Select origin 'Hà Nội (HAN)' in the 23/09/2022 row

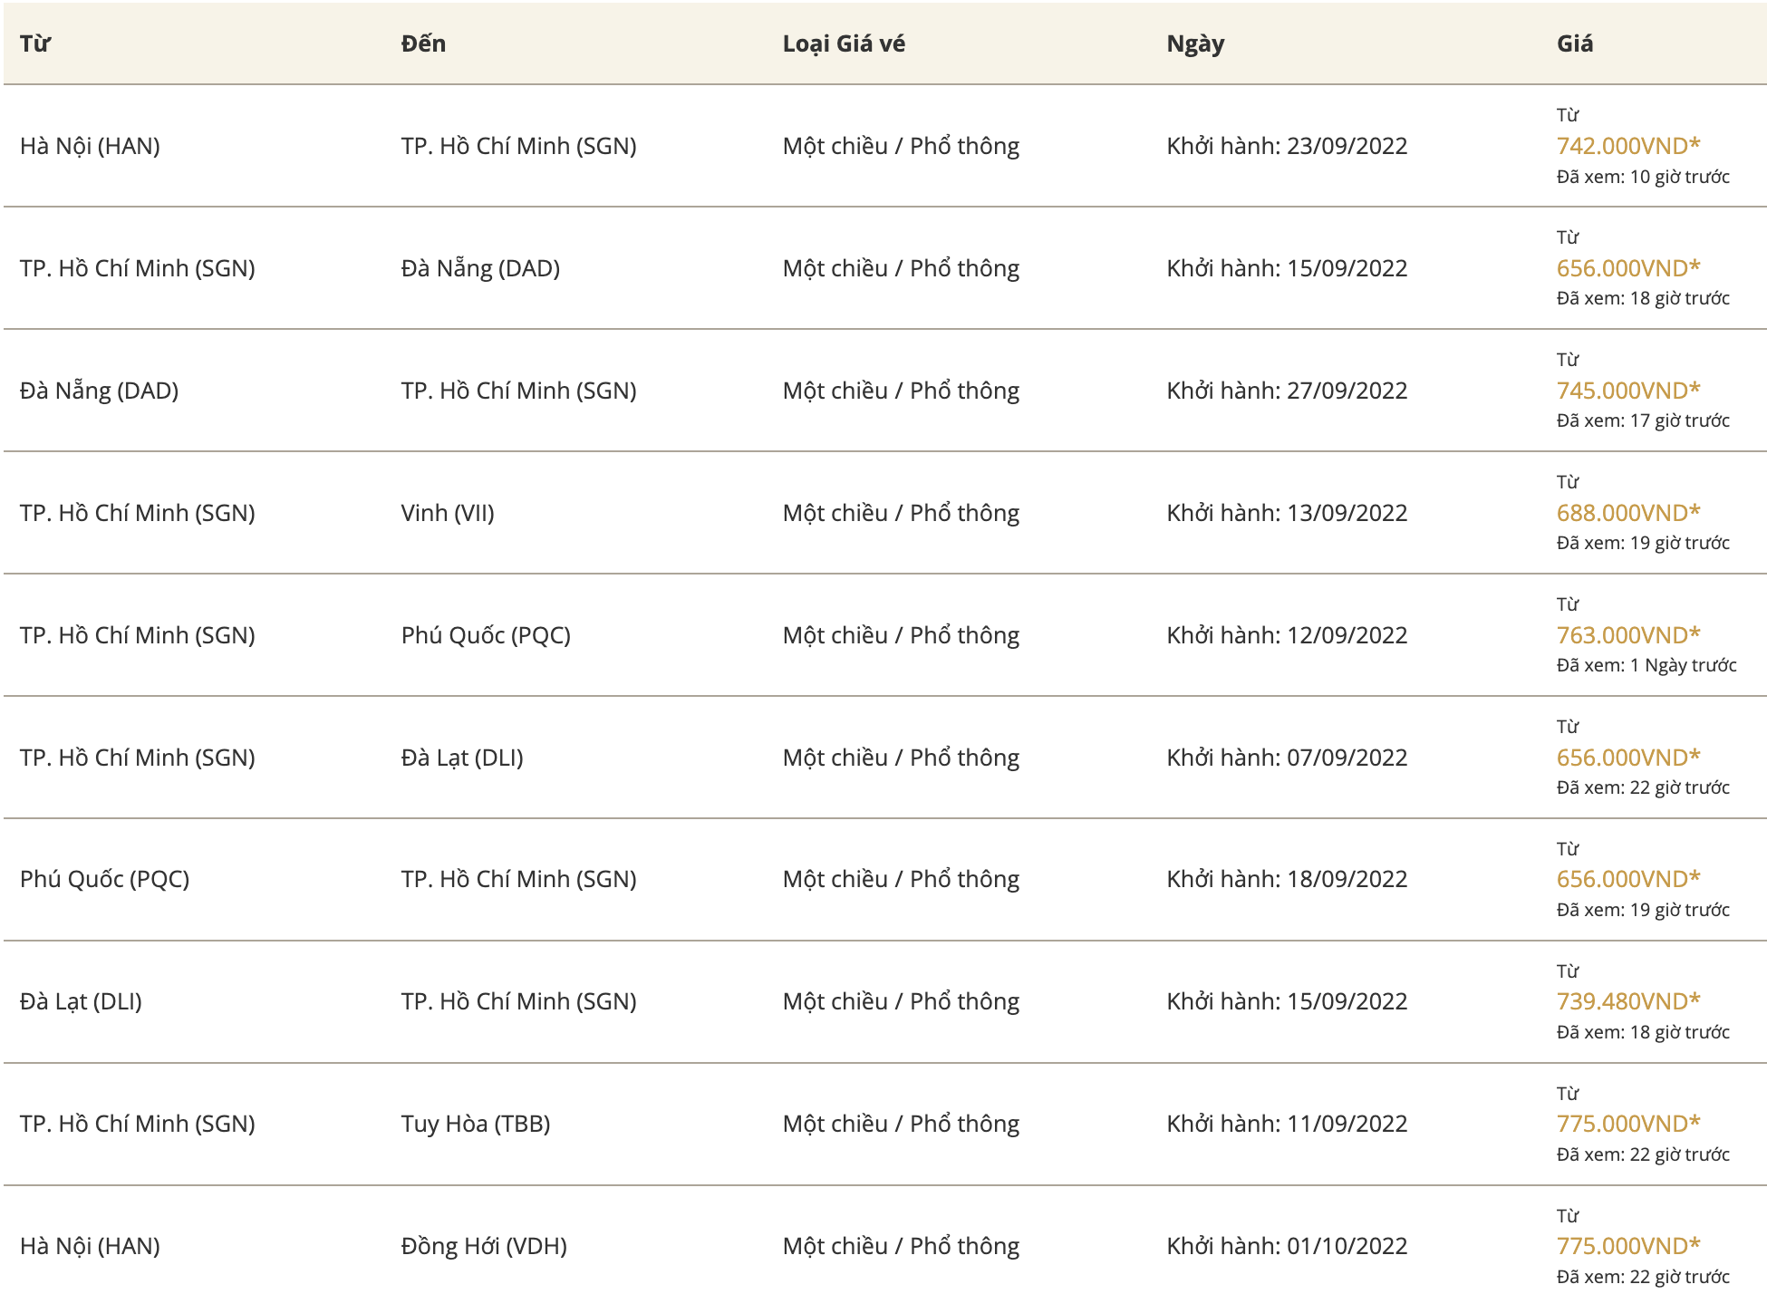(90, 146)
